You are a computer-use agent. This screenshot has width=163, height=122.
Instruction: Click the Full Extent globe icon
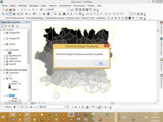[14, 14]
